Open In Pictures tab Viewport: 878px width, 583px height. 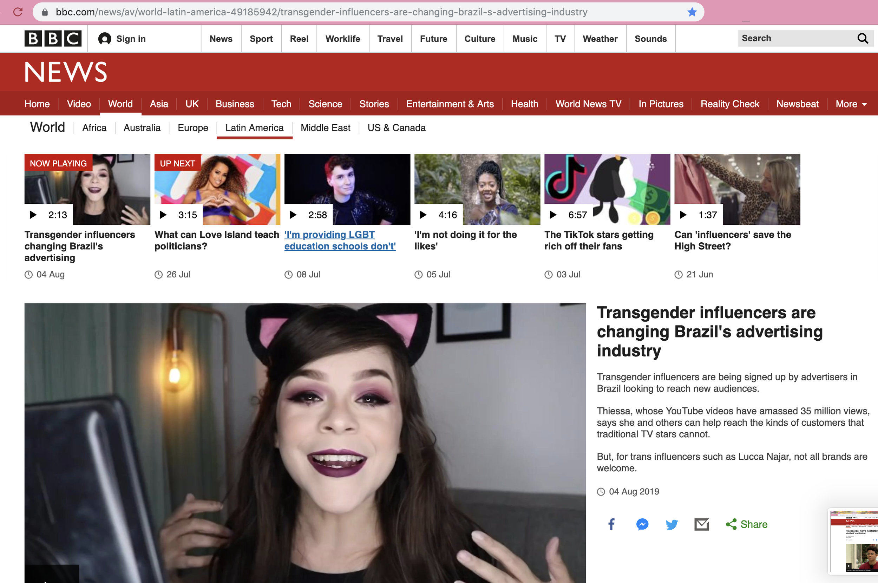pyautogui.click(x=661, y=104)
